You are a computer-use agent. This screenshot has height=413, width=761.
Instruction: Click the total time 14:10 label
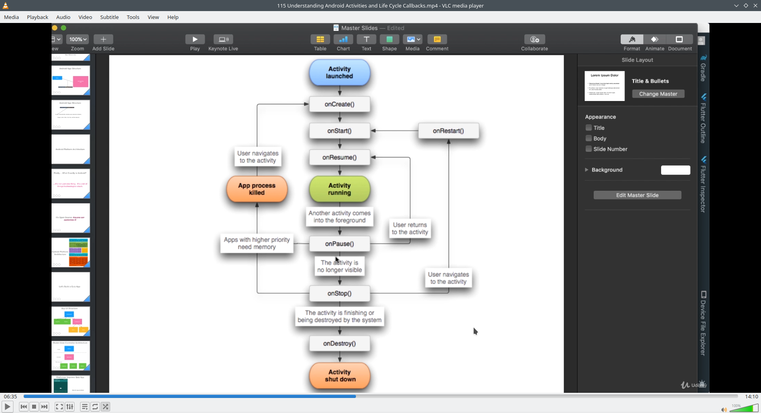(751, 396)
